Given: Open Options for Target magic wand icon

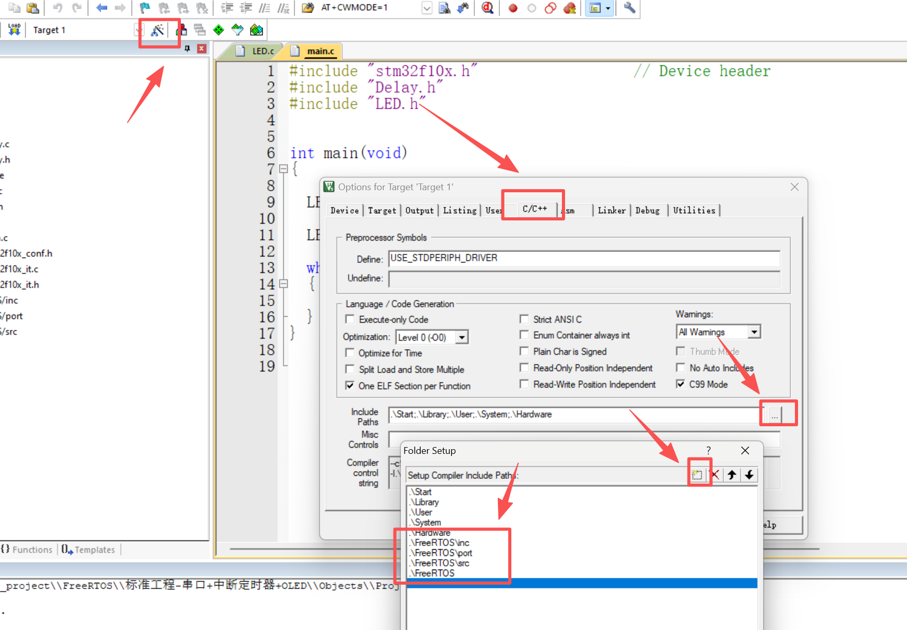Looking at the screenshot, I should (157, 30).
